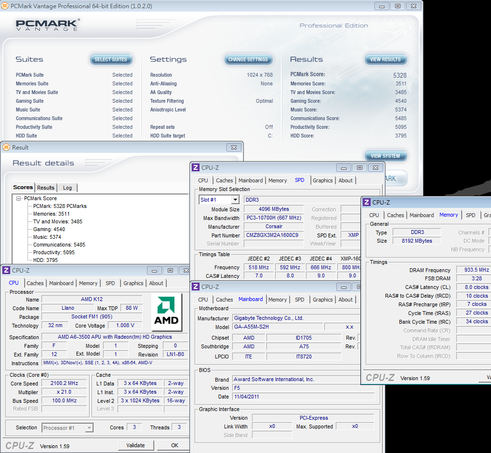This screenshot has width=491, height=453.
Task: Minimize the CPU-Z SPD window
Action: pyautogui.click(x=344, y=168)
